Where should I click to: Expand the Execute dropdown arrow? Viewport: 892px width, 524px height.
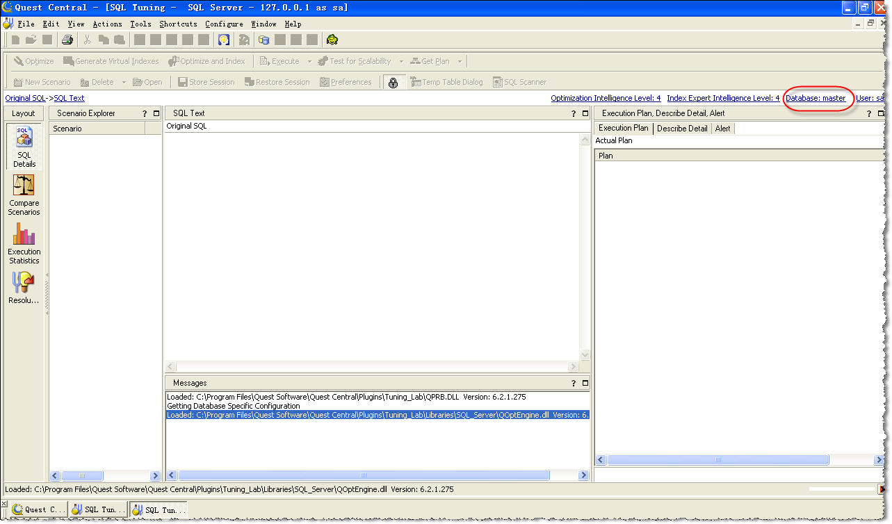pos(309,61)
